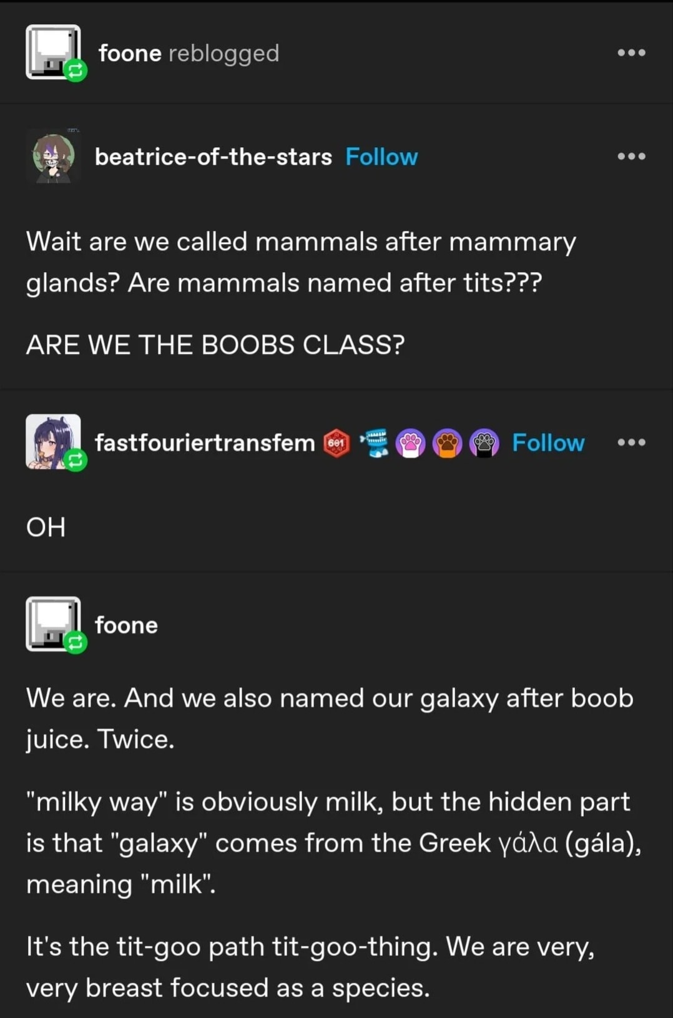
Task: Click the 'foone reblogged' text
Action: pos(186,52)
